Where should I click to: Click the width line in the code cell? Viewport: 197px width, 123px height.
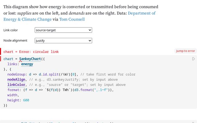[x=13, y=95]
